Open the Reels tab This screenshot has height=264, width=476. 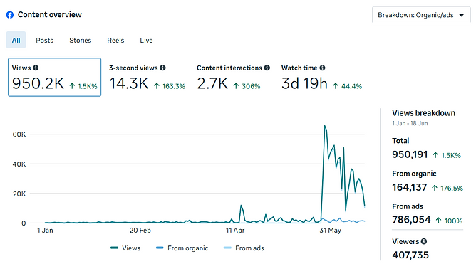(x=115, y=40)
